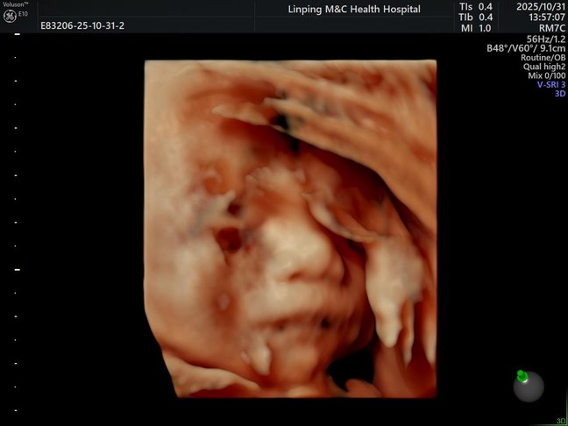This screenshot has height=426, width=568.
Task: Click the Mix 0/100 render setting
Action: pyautogui.click(x=543, y=74)
